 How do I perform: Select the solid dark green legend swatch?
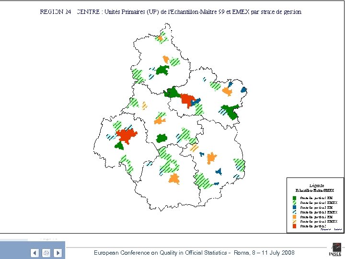[x=294, y=198]
